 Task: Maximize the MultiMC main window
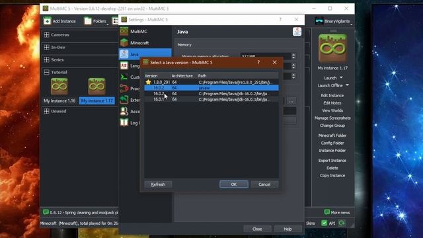click(330, 9)
